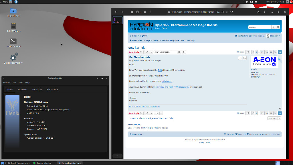Search within topic via magnifier button

179,52
